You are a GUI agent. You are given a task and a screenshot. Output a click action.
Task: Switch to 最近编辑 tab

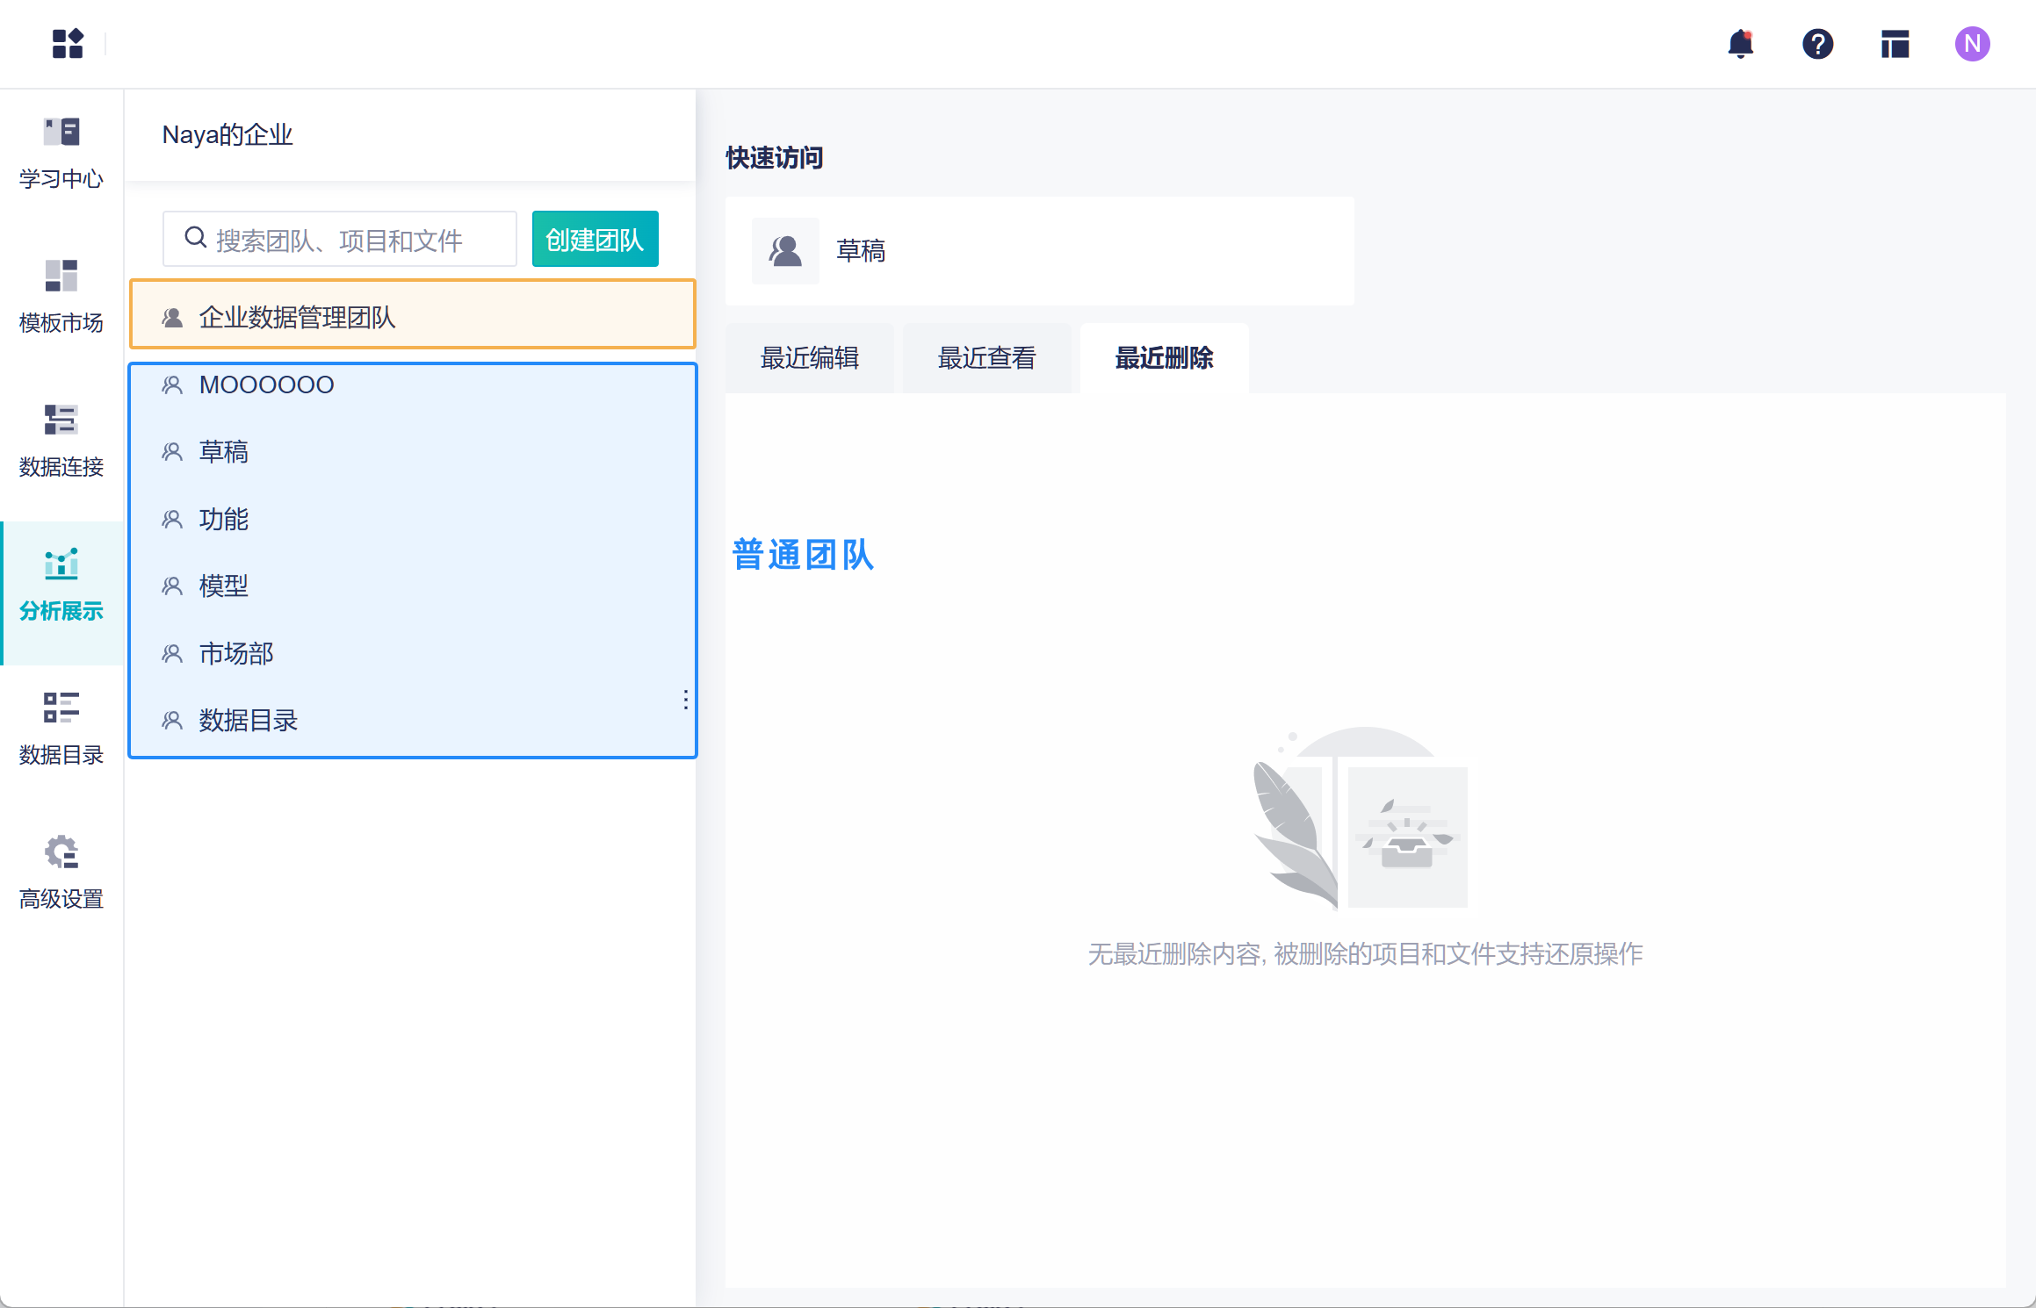(x=809, y=358)
